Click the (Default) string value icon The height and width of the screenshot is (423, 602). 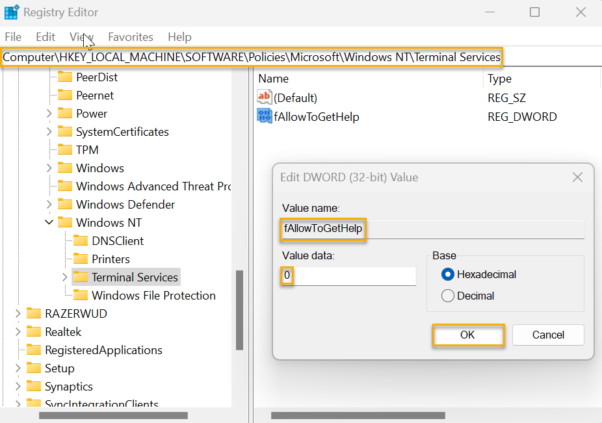coord(263,97)
